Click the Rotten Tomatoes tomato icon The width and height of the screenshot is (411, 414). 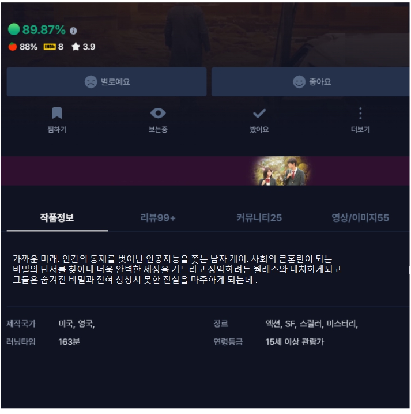pyautogui.click(x=13, y=47)
